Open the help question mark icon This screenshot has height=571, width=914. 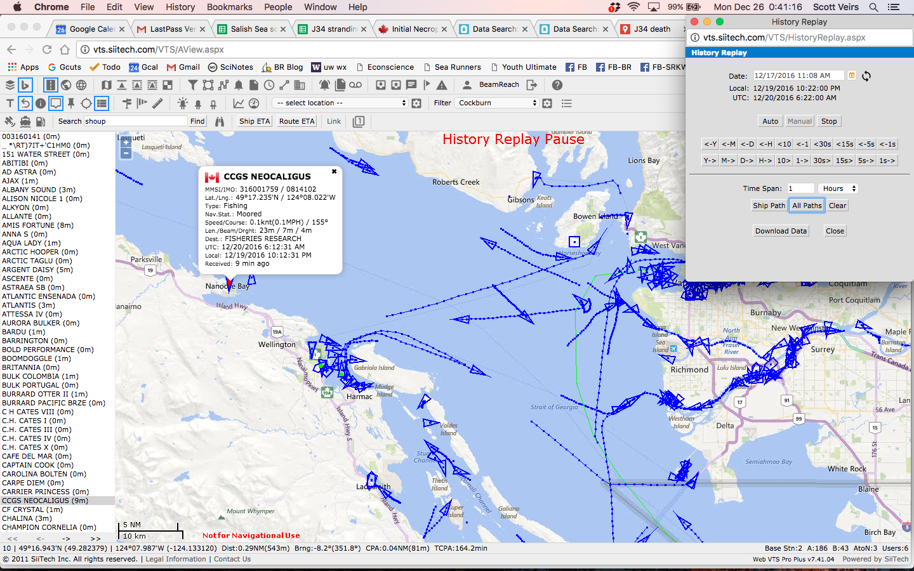pyautogui.click(x=557, y=85)
